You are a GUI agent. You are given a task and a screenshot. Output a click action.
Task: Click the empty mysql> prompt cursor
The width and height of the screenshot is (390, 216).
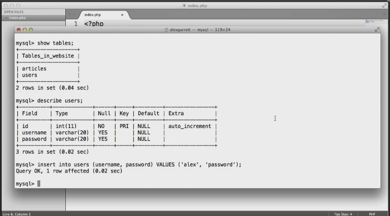[39, 184]
